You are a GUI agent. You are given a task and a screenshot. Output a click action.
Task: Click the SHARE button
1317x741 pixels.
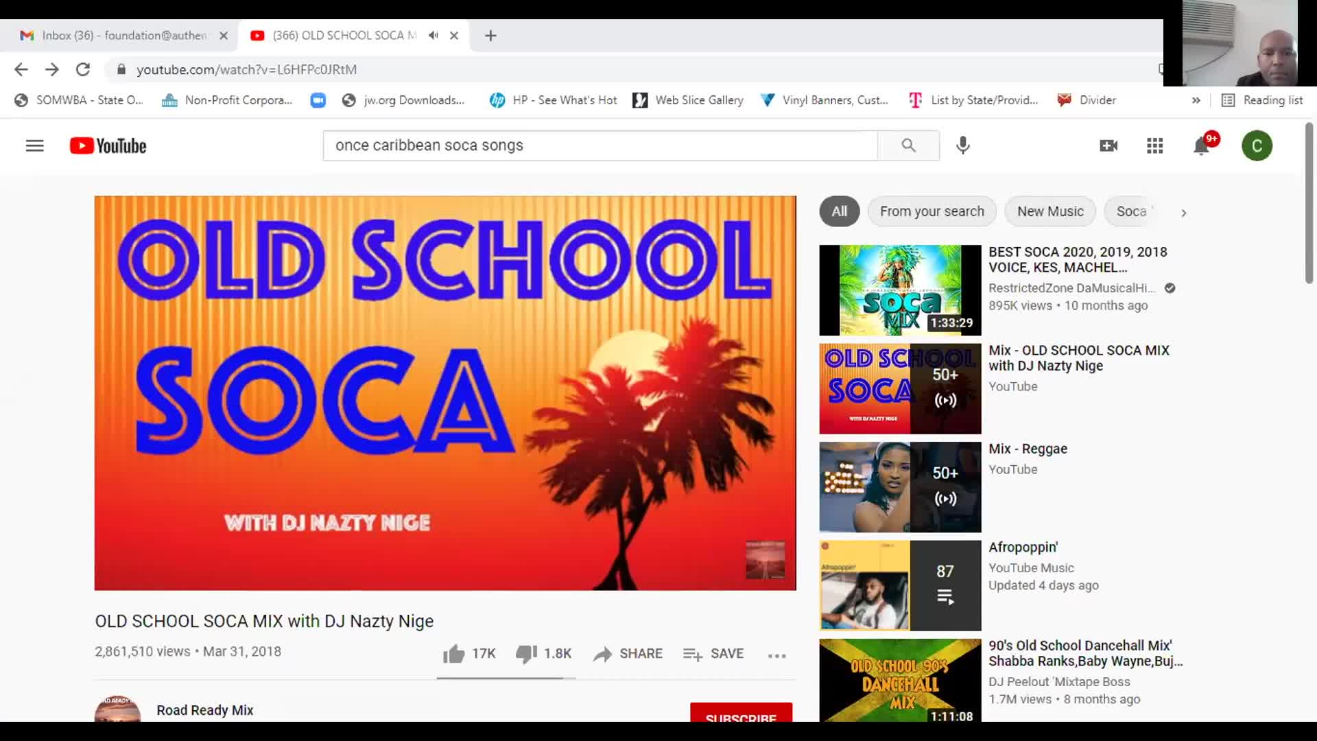[x=628, y=654]
